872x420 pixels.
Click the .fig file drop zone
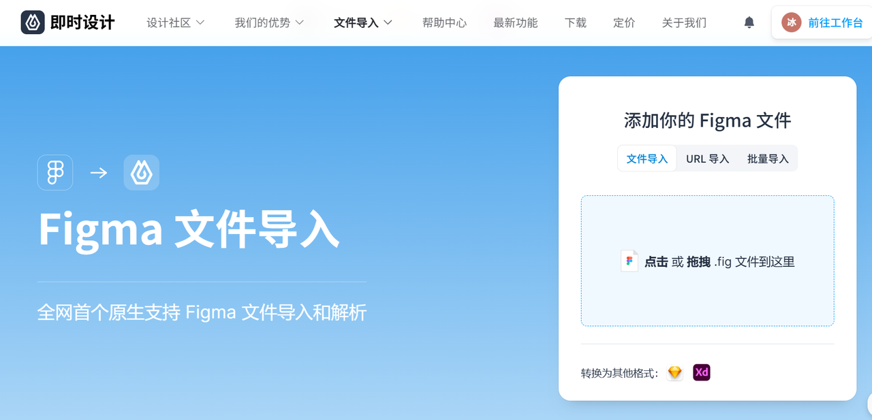(707, 261)
